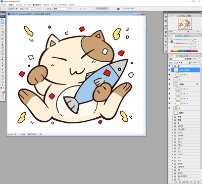Collapse the open top layer group

[172, 66]
